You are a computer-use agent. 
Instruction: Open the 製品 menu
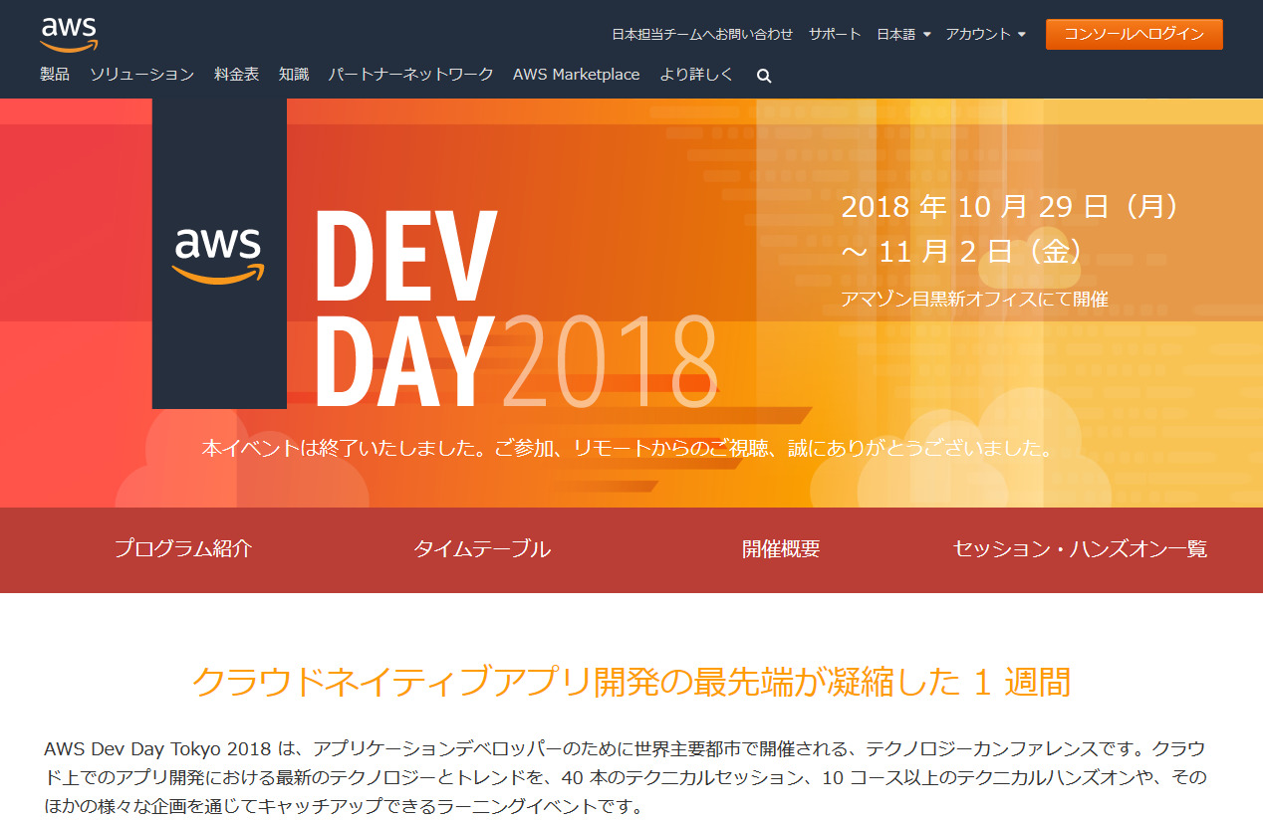55,75
